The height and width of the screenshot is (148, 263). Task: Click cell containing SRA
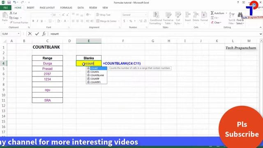tap(48, 100)
